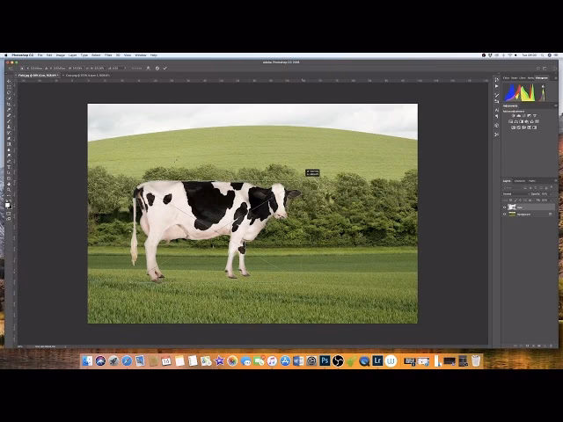Switch to the Channels tab
Screen dimensions: 563x422
520,181
